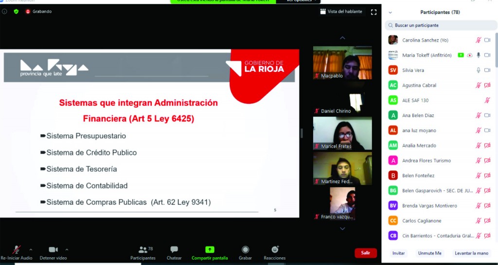The width and height of the screenshot is (498, 265).
Task: Click the green encryption shield icon
Action: 16,11
